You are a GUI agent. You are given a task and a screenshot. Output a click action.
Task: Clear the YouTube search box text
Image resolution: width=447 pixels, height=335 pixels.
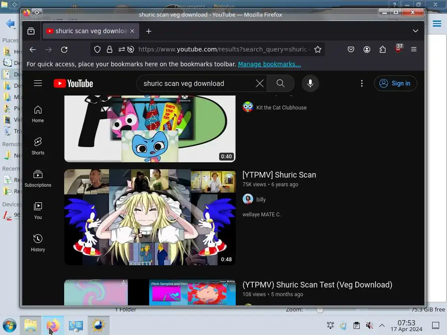[x=259, y=83]
